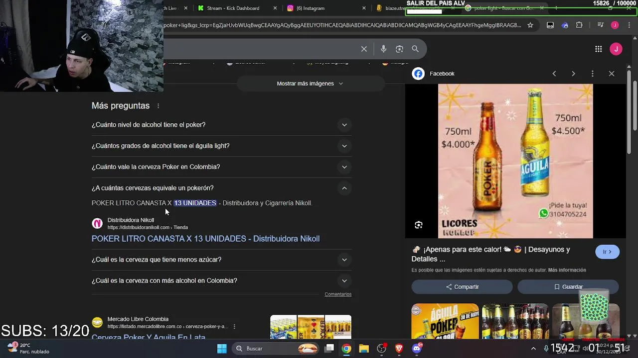Expand '¿Cuánto vale la cerveza Poker en Colombia?'

point(221,167)
